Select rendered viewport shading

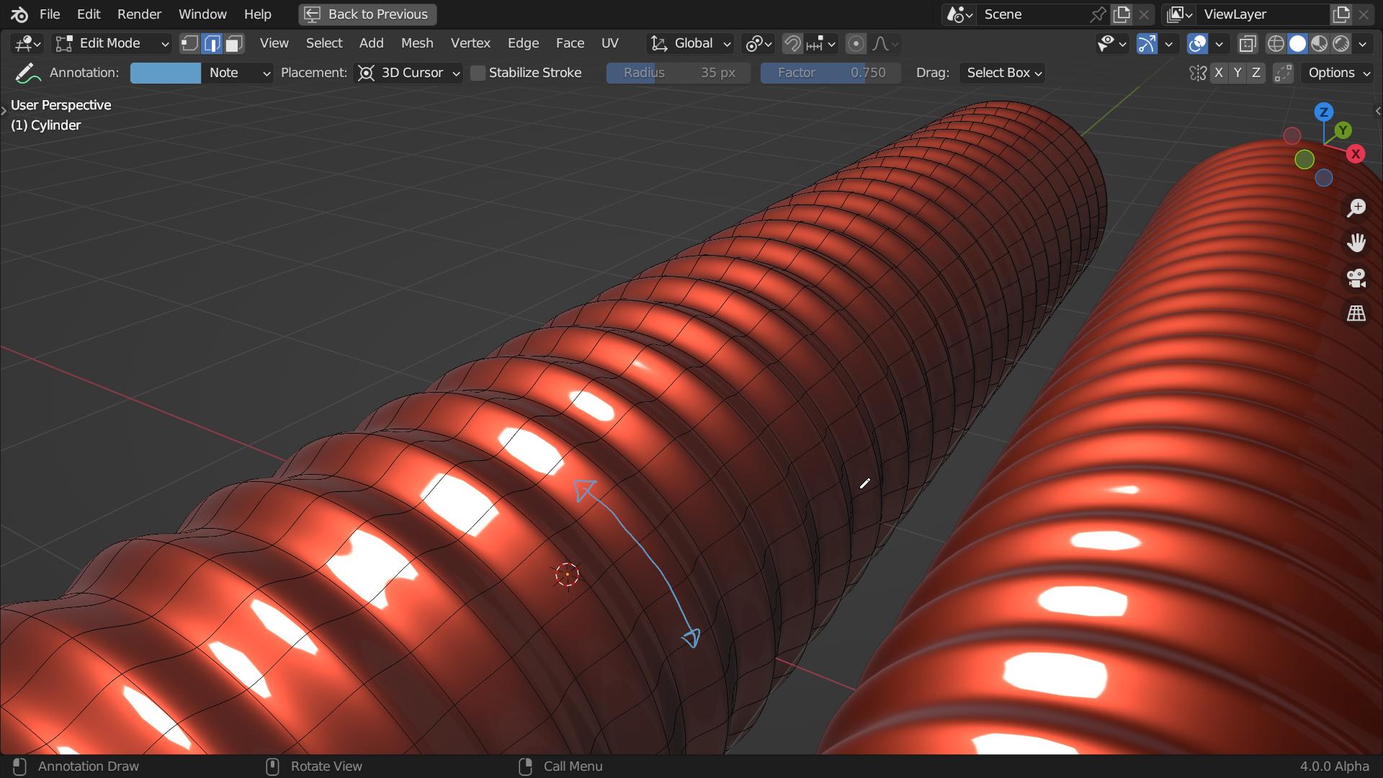(1341, 44)
